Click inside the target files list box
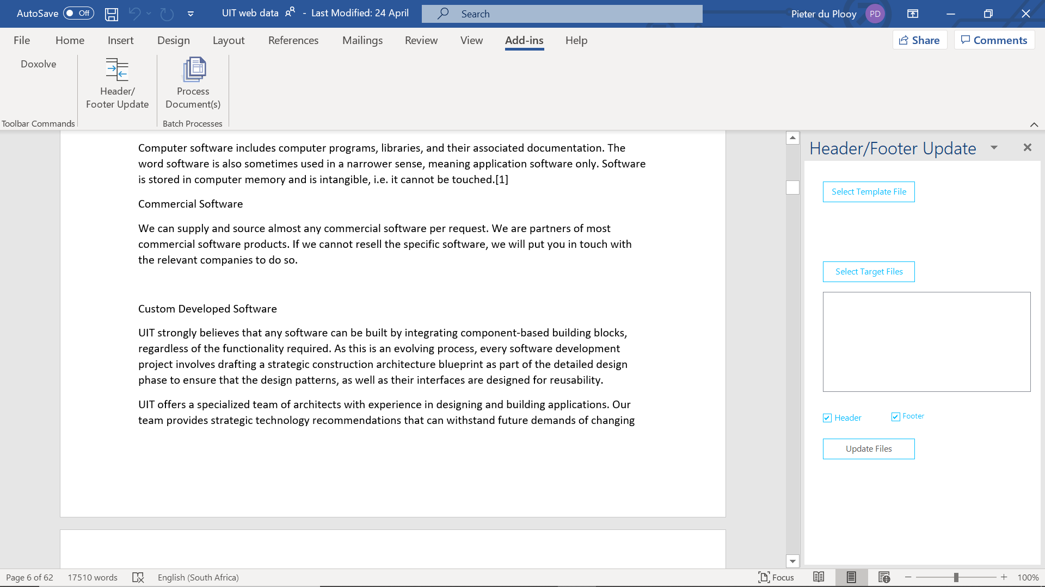Image resolution: width=1045 pixels, height=587 pixels. pos(926,342)
